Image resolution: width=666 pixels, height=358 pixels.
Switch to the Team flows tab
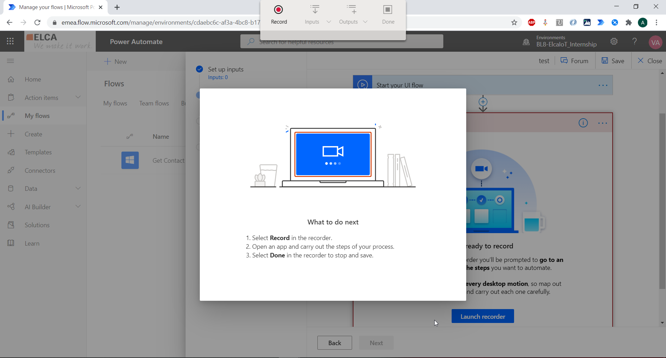click(x=154, y=103)
